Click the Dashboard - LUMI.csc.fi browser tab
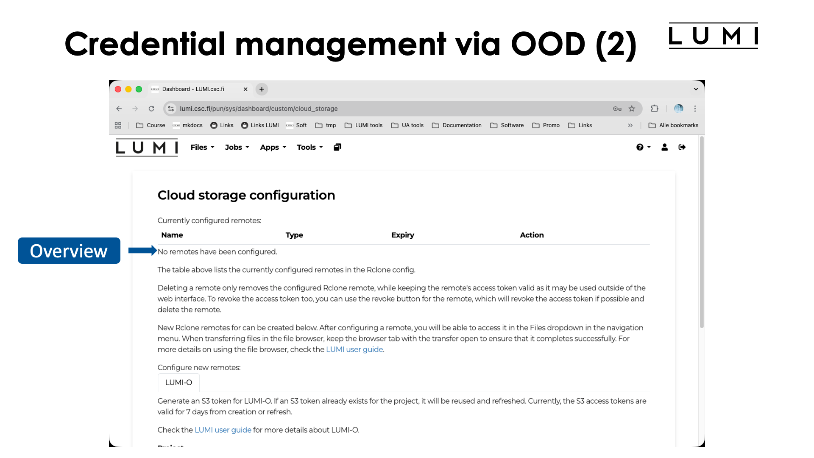 (193, 89)
